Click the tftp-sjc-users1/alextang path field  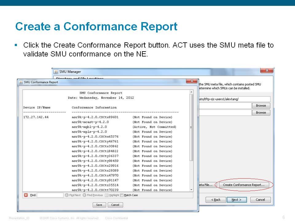[234, 99]
